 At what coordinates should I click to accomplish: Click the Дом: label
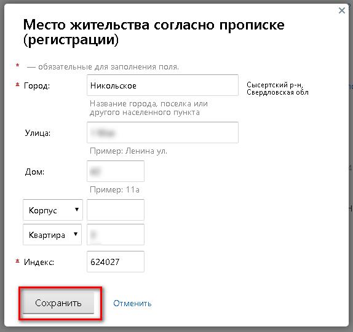tap(34, 172)
